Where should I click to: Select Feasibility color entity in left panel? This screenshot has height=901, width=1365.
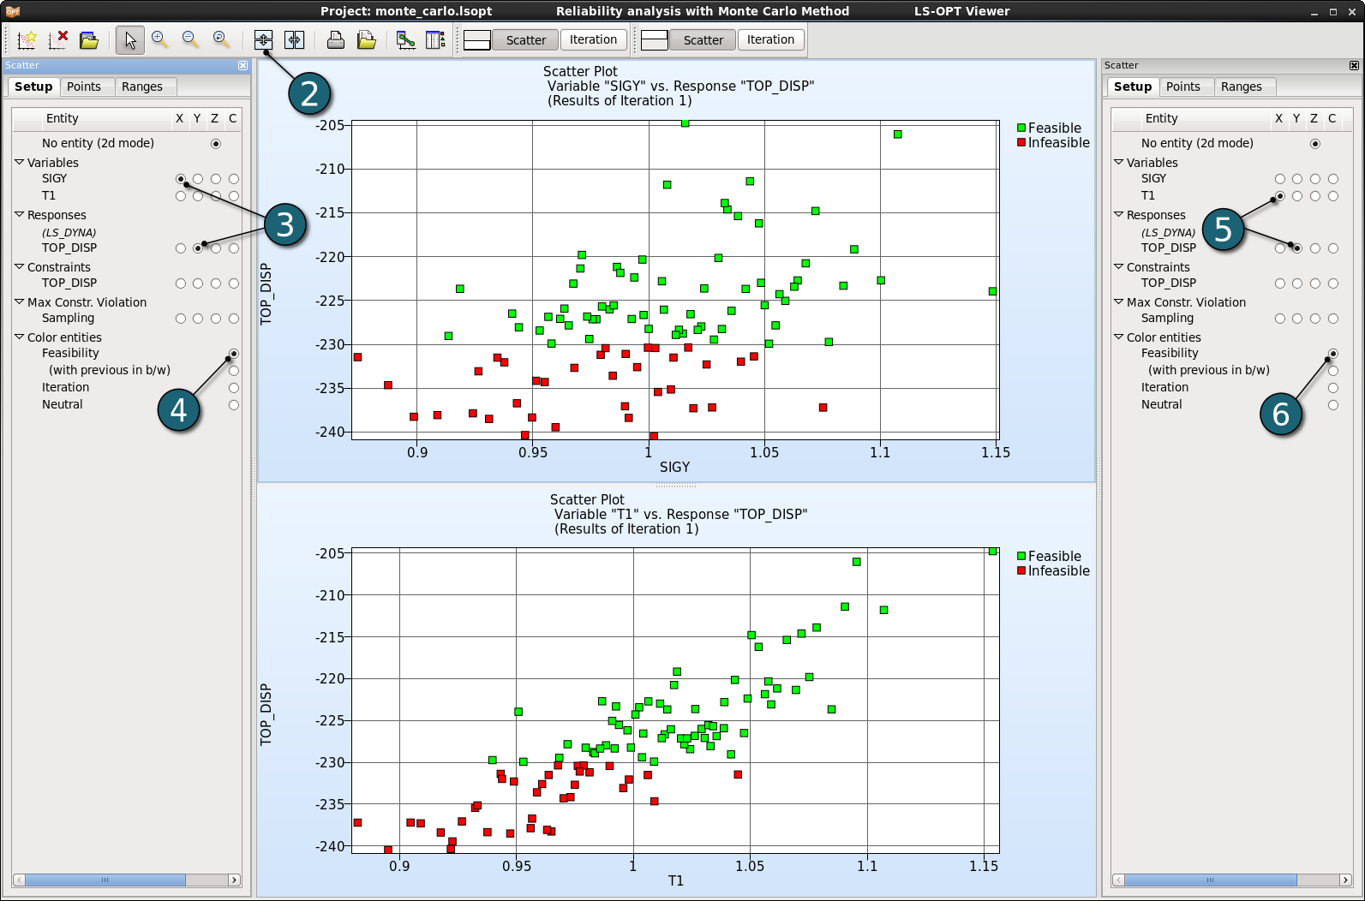point(234,354)
